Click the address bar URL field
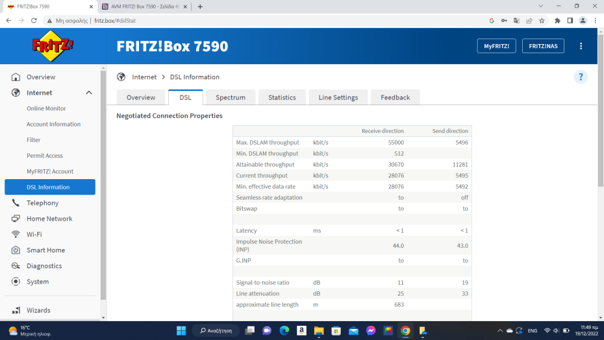 [266, 21]
